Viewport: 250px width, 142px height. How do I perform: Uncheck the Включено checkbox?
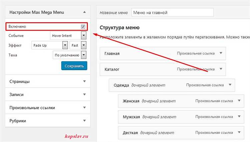(83, 27)
